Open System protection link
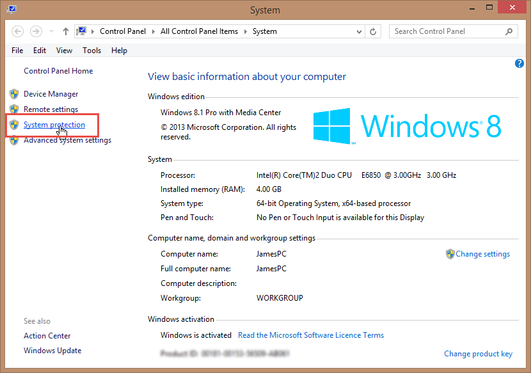Screen dimensions: 531x373 click(54, 125)
